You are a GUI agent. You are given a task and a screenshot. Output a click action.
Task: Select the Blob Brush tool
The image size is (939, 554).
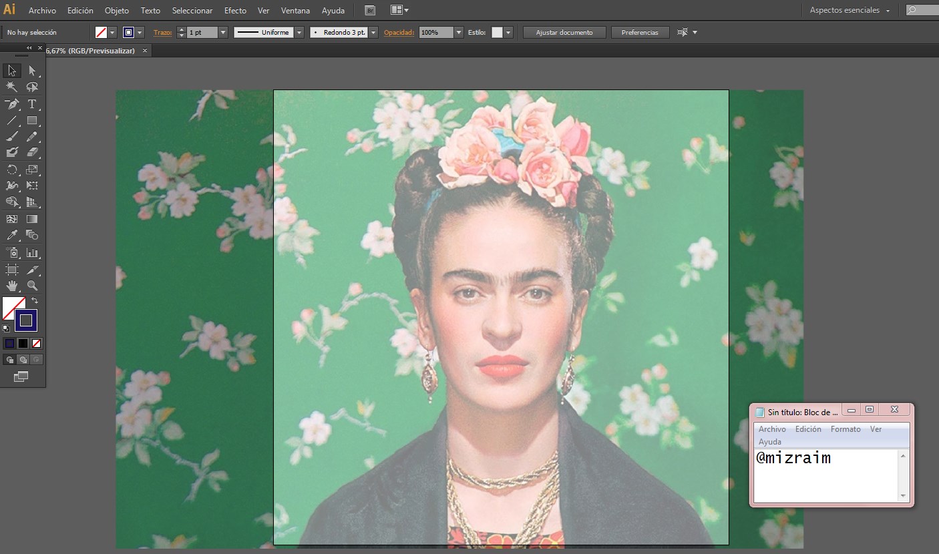pyautogui.click(x=11, y=153)
